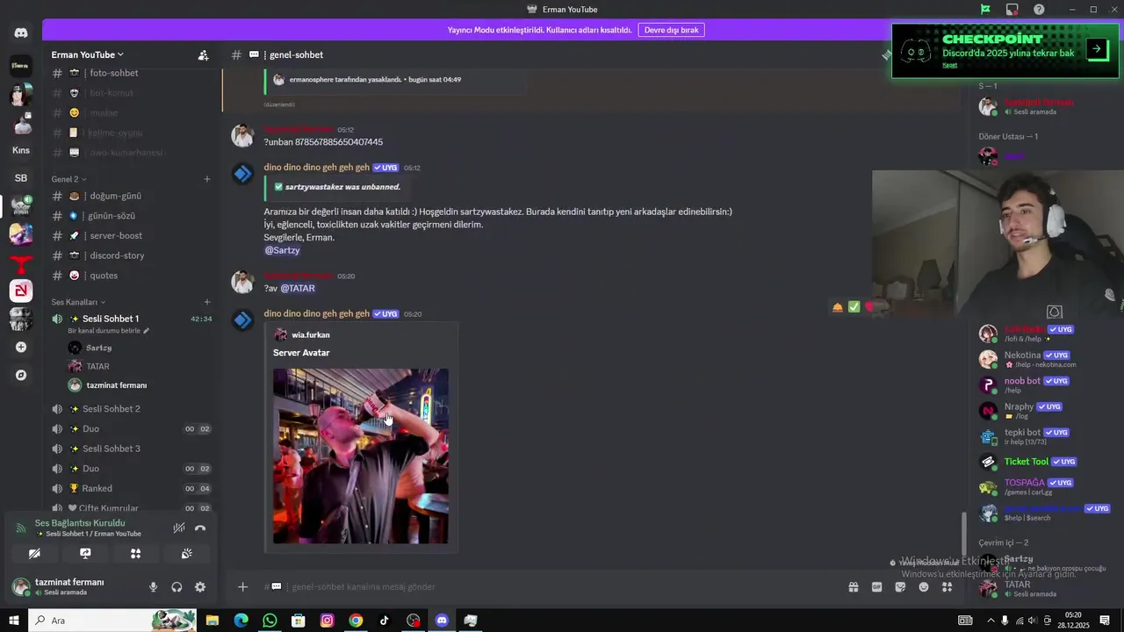Viewport: 1124px width, 632px height.
Task: Click Devre dışı bırak streamer mode button
Action: point(671,30)
